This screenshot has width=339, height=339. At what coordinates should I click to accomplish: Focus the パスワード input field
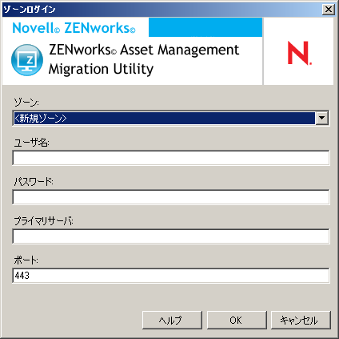click(x=171, y=197)
